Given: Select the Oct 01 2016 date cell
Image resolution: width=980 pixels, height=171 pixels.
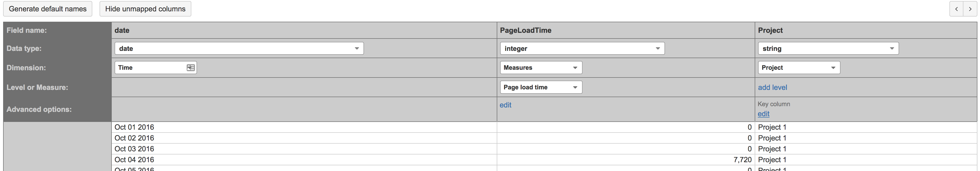Looking at the screenshot, I should 134,127.
